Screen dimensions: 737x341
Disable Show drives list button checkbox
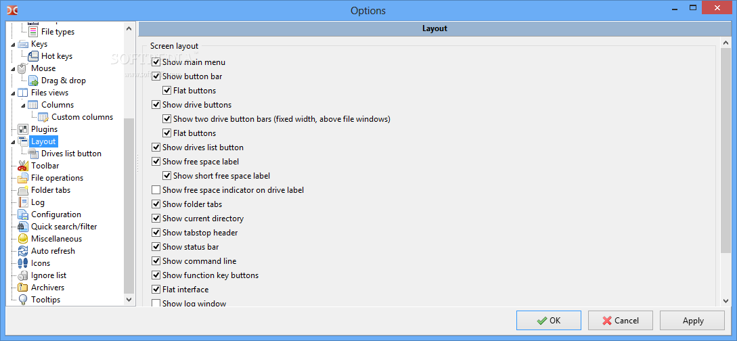[x=156, y=147]
